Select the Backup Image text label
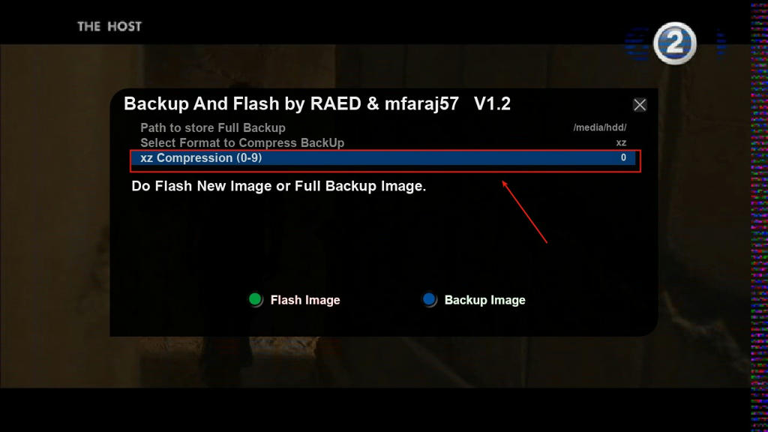Image resolution: width=768 pixels, height=432 pixels. 485,300
